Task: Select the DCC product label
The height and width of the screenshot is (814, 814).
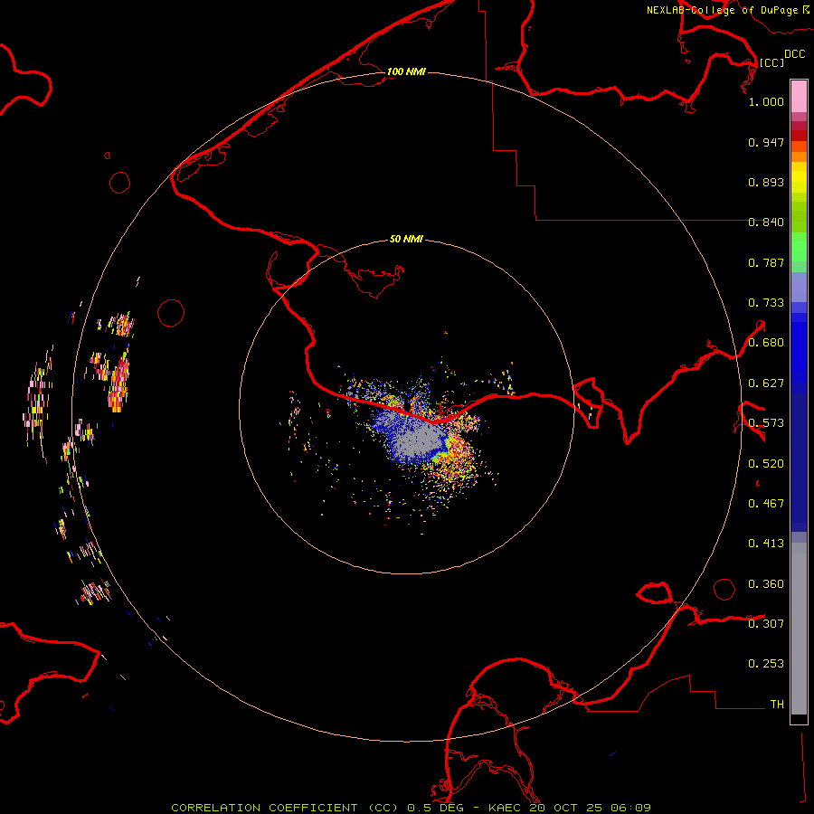Action: tap(794, 54)
